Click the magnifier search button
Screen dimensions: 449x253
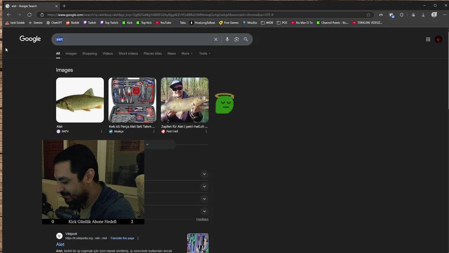pos(246,39)
